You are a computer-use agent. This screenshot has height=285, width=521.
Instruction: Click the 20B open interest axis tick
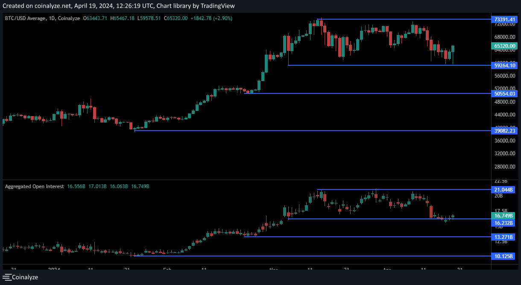(x=498, y=196)
